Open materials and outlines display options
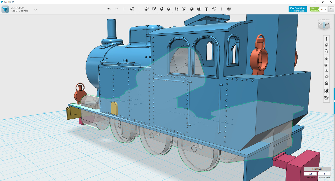This screenshot has height=181, width=335. click(326, 65)
